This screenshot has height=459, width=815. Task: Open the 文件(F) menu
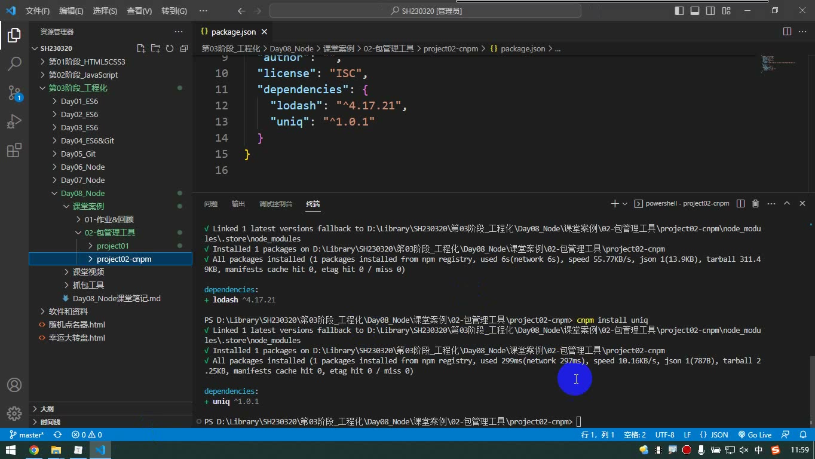point(38,11)
